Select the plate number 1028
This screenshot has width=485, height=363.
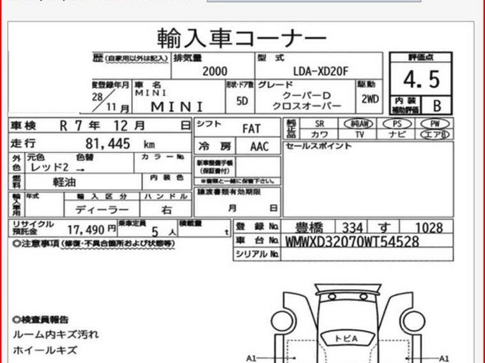tap(428, 228)
